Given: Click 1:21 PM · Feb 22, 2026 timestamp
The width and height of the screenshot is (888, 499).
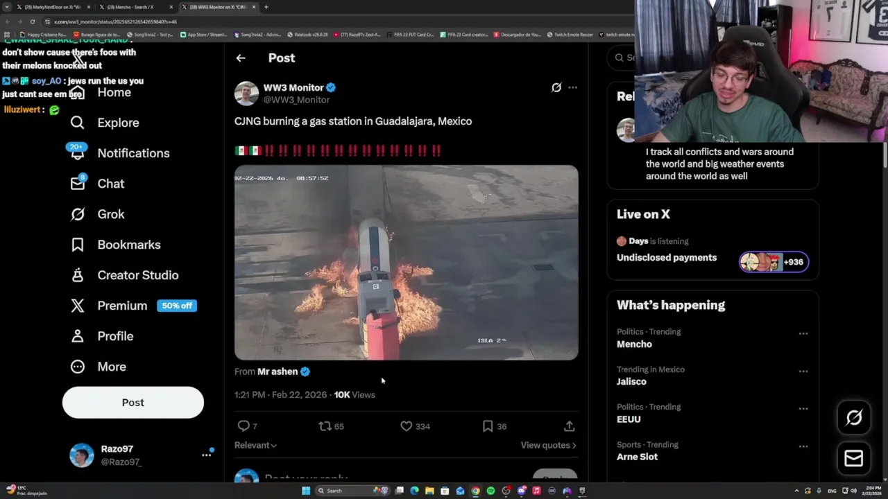Looking at the screenshot, I should pos(280,394).
